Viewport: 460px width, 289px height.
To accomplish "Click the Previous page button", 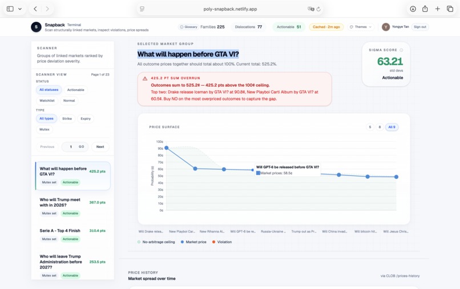I will (47, 147).
